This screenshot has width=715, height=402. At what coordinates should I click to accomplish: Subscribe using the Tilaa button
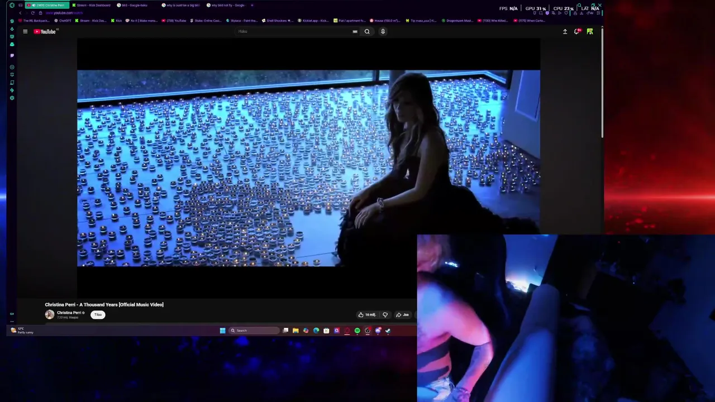click(98, 314)
